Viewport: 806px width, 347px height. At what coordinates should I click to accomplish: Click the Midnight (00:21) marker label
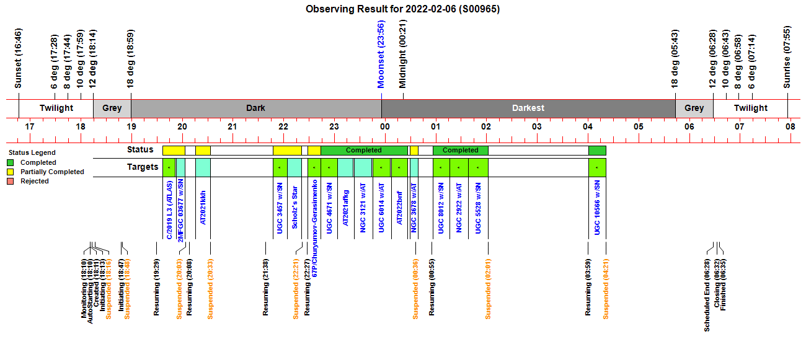pyautogui.click(x=402, y=55)
